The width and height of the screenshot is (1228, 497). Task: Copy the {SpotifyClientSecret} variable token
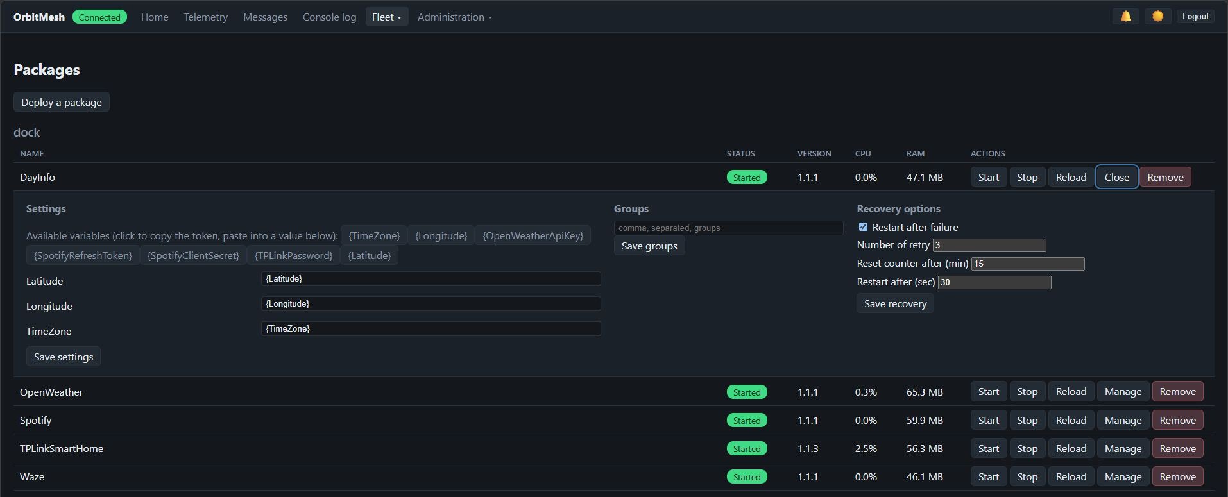click(x=193, y=255)
